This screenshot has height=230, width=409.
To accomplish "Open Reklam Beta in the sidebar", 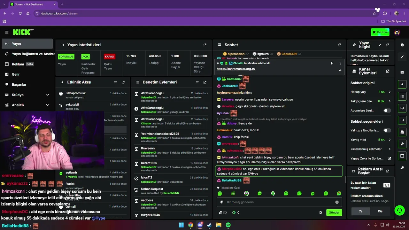I will 27,64.
